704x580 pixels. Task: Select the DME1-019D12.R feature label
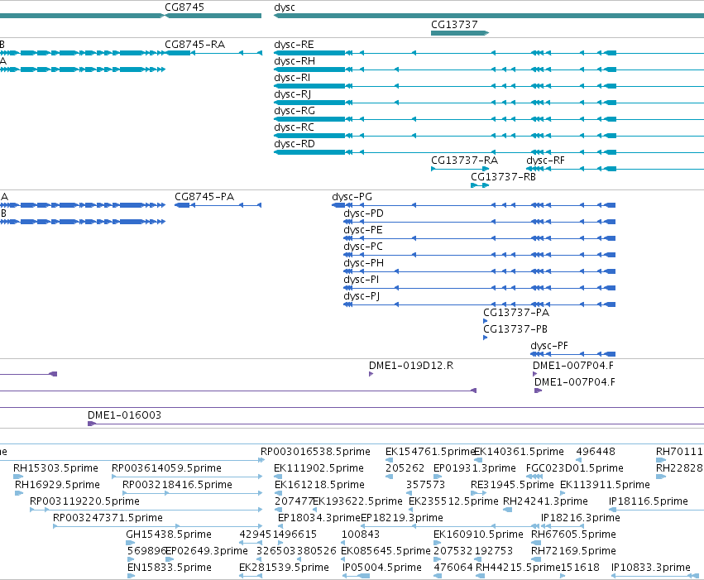click(411, 366)
